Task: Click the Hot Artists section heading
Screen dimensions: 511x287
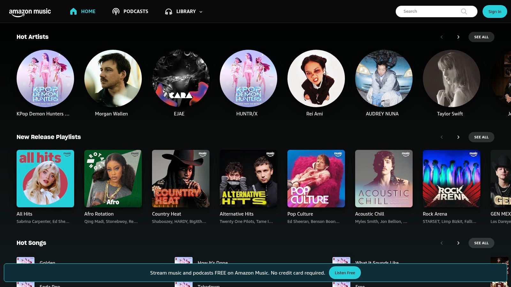Action: point(33,37)
